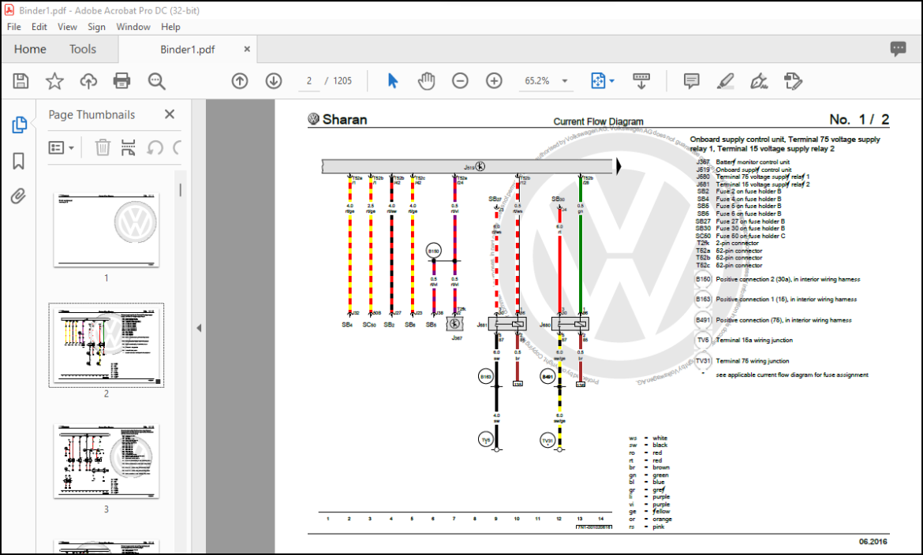
Task: Open thumbnail options menu dropdown
Action: click(62, 147)
